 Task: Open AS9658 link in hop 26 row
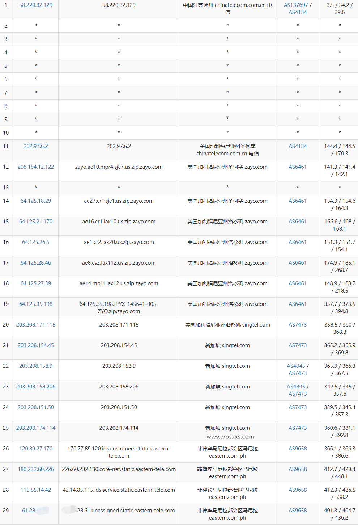[298, 449]
